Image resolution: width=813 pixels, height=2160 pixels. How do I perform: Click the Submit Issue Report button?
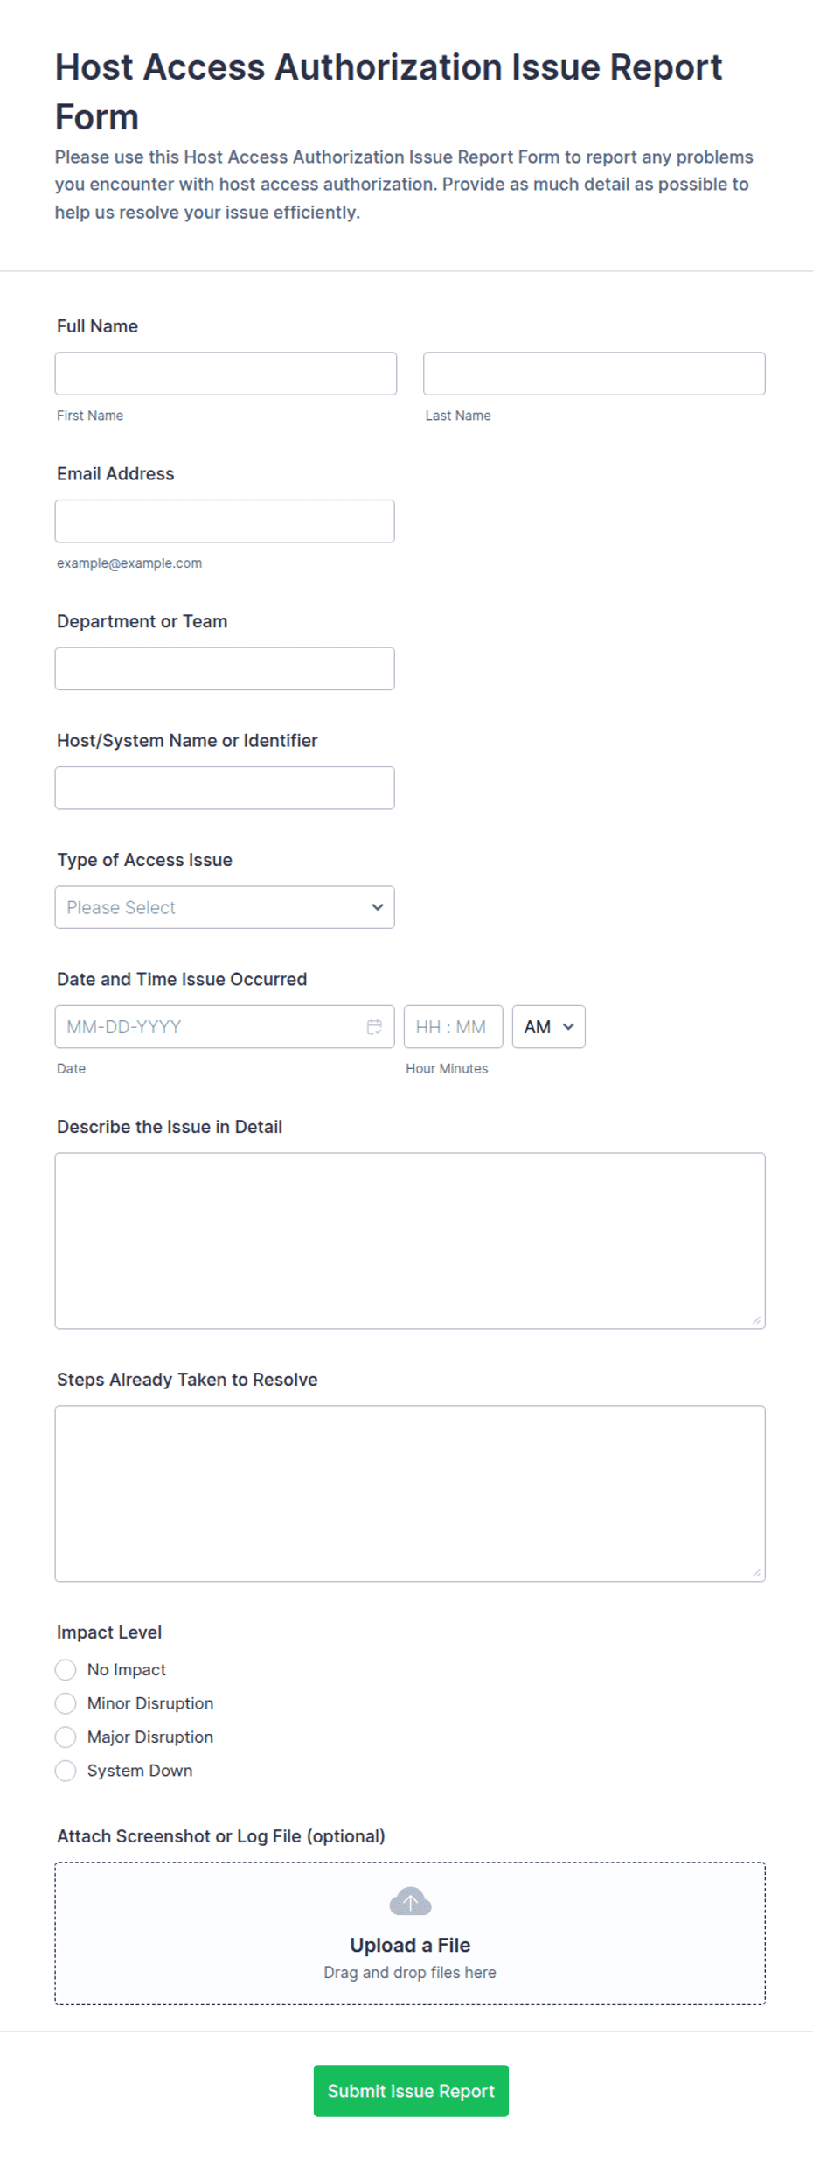411,2091
